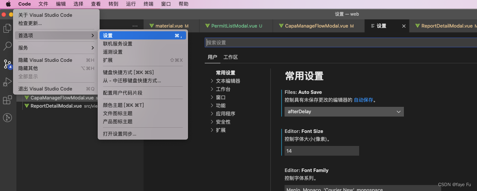This screenshot has height=191, width=477.
Task: Focus the 搜索设置 search box
Action: pos(341,42)
